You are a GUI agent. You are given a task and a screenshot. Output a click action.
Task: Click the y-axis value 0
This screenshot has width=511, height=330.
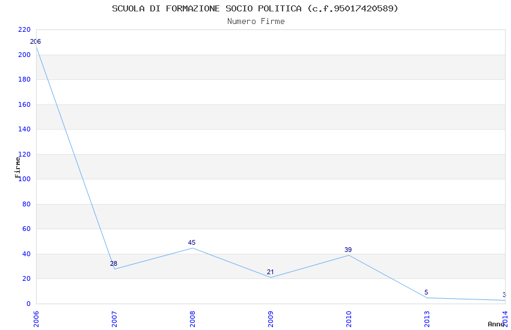point(29,304)
